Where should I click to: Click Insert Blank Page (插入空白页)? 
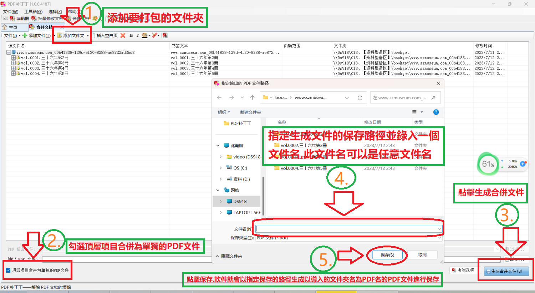105,36
